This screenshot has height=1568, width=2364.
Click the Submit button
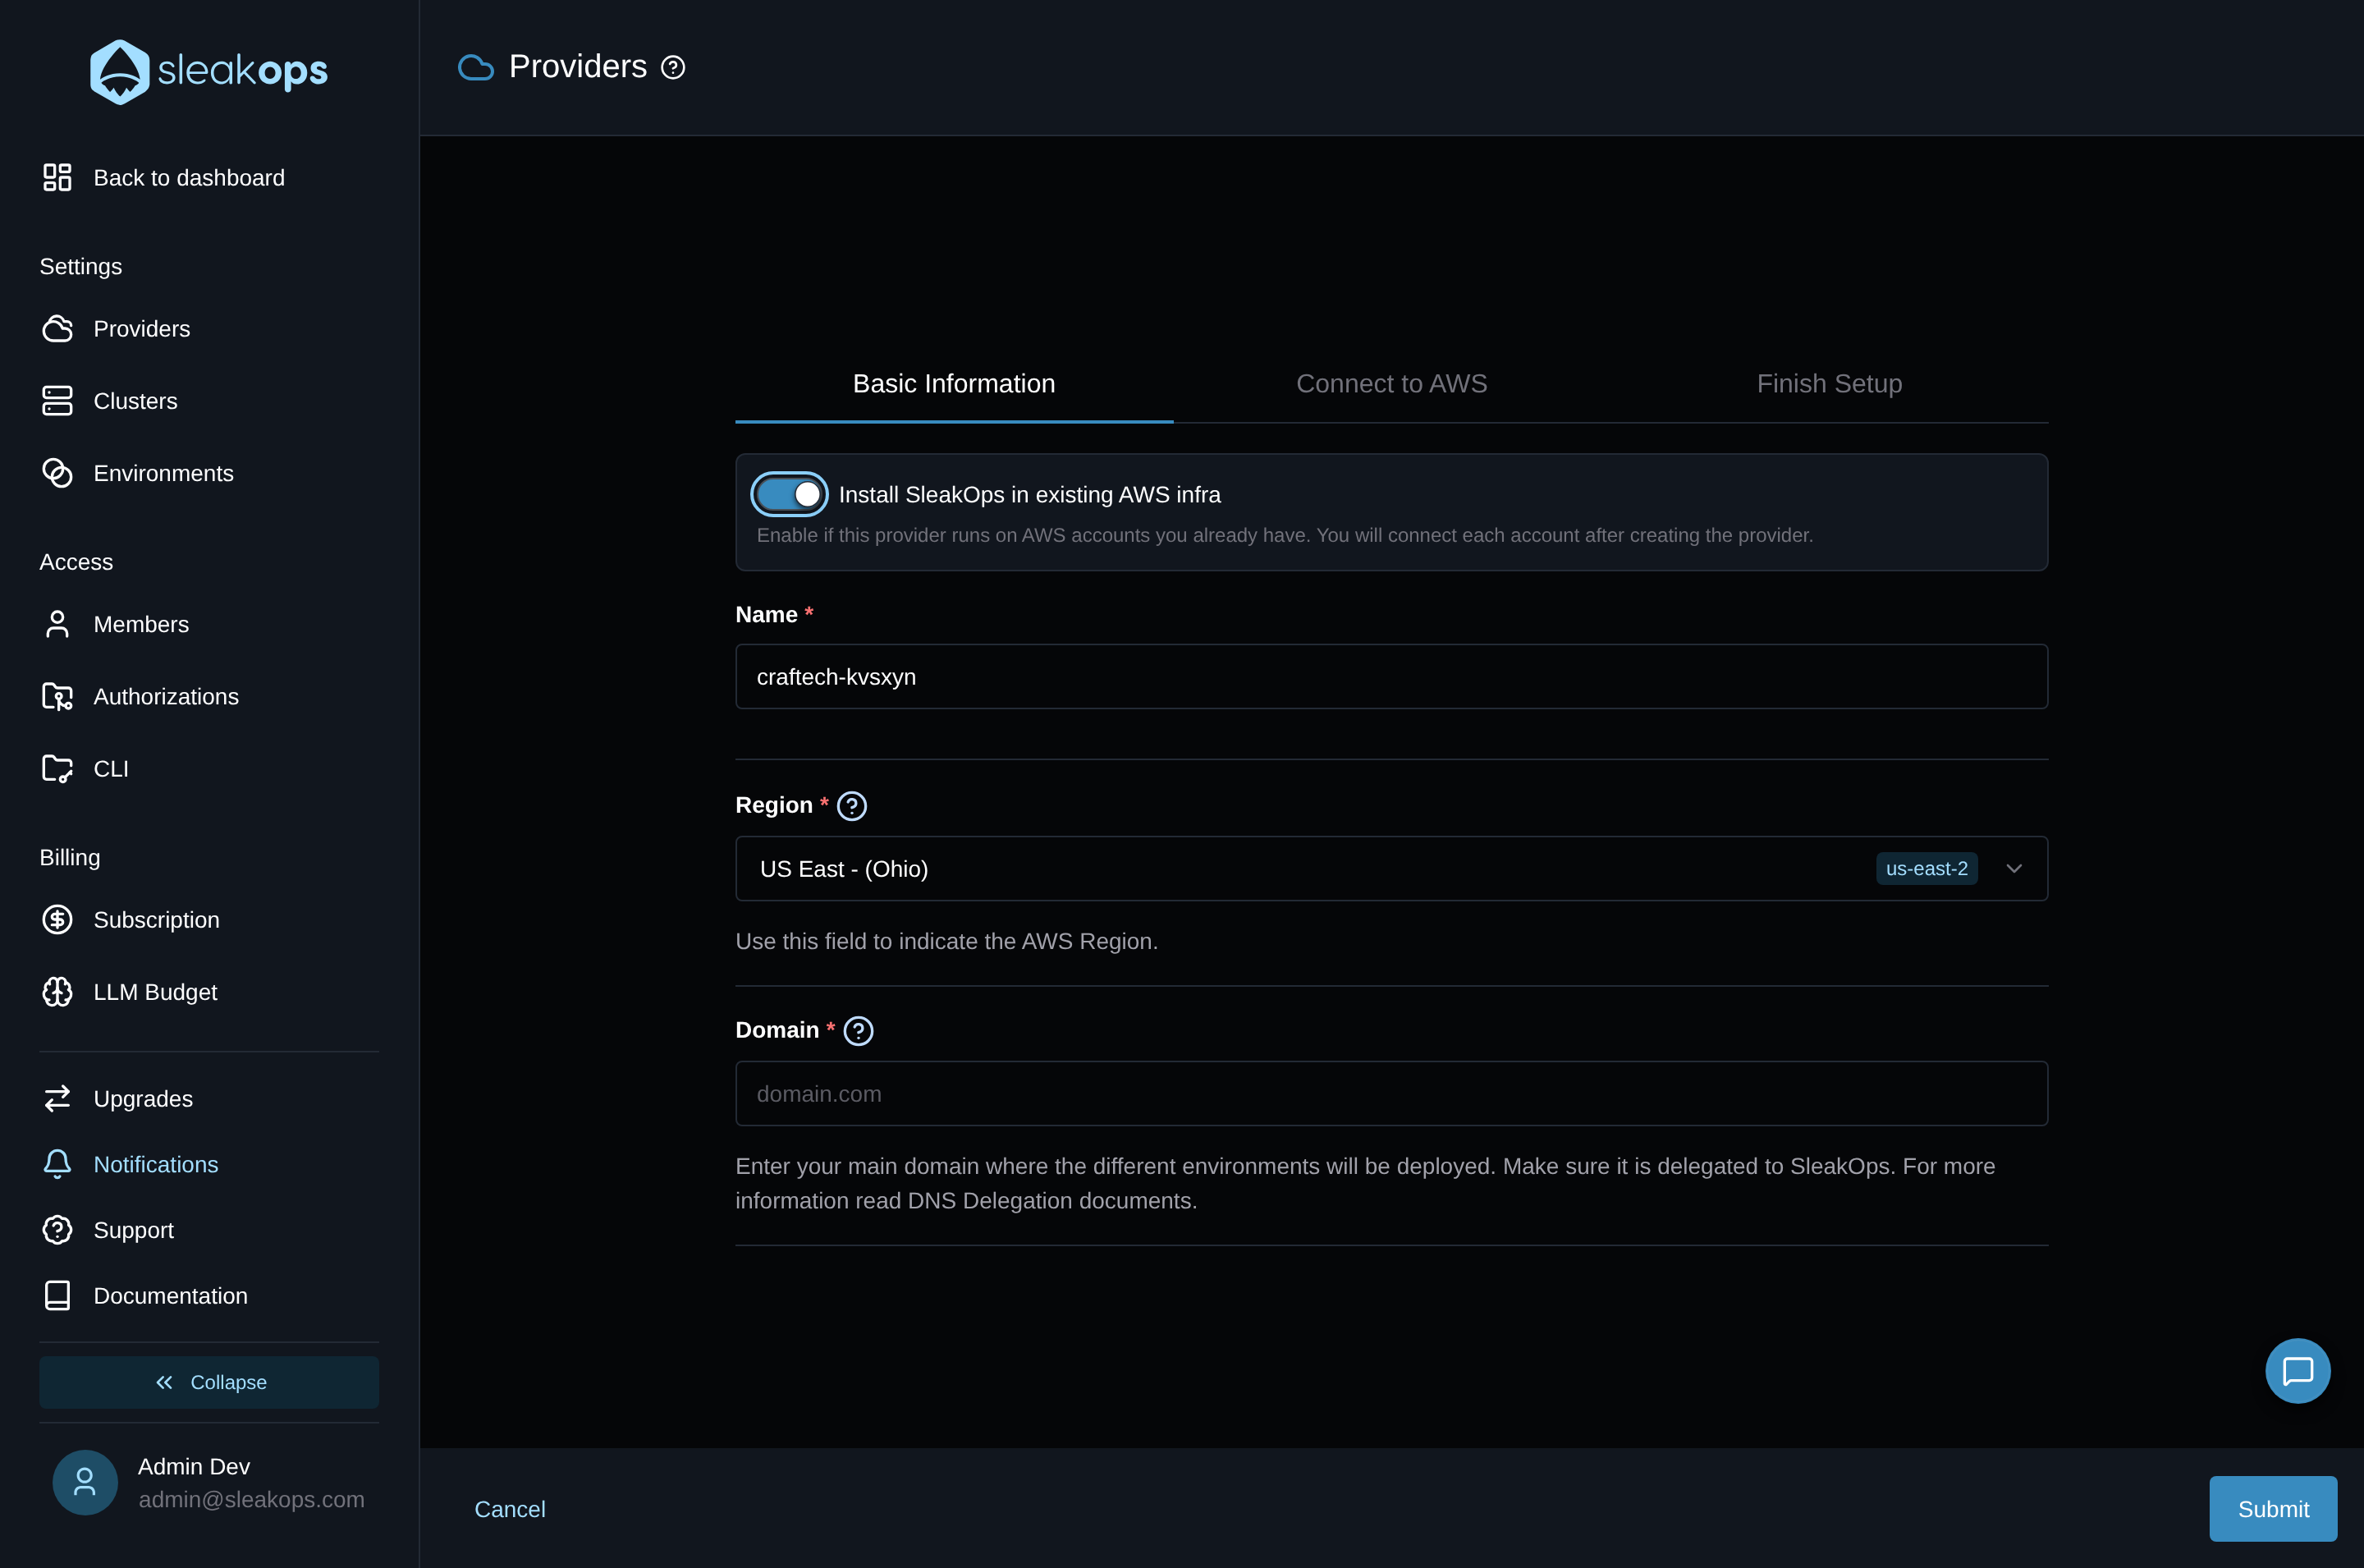[x=2272, y=1508]
